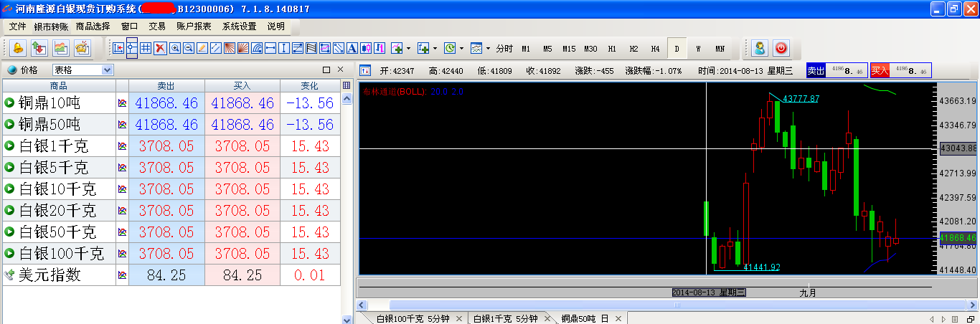Click the add indicator chart icon
980x324 pixels.
pyautogui.click(x=397, y=49)
